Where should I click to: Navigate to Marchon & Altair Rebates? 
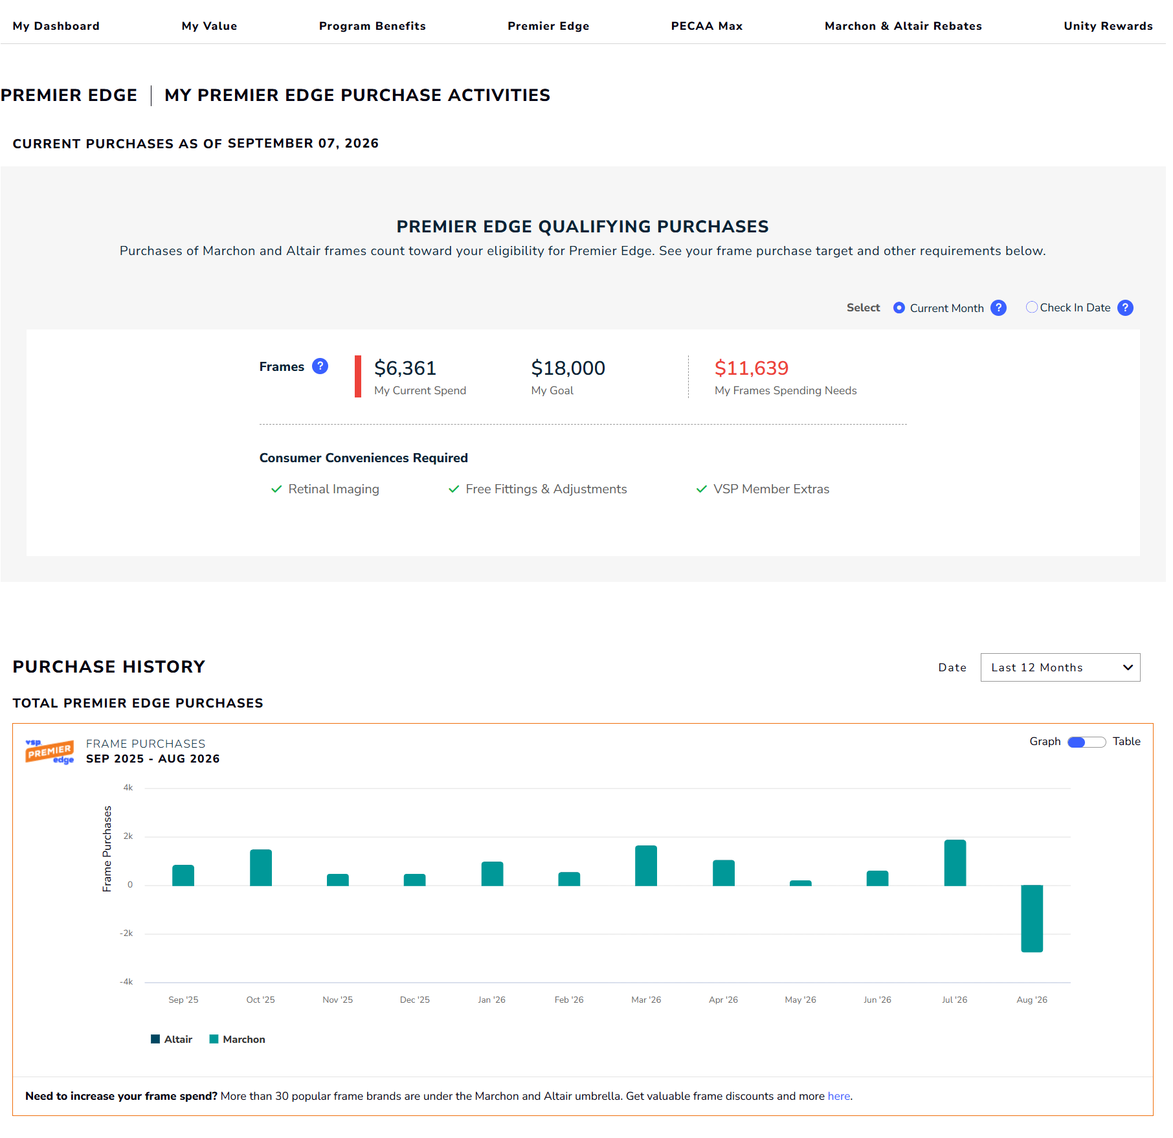[x=903, y=26]
